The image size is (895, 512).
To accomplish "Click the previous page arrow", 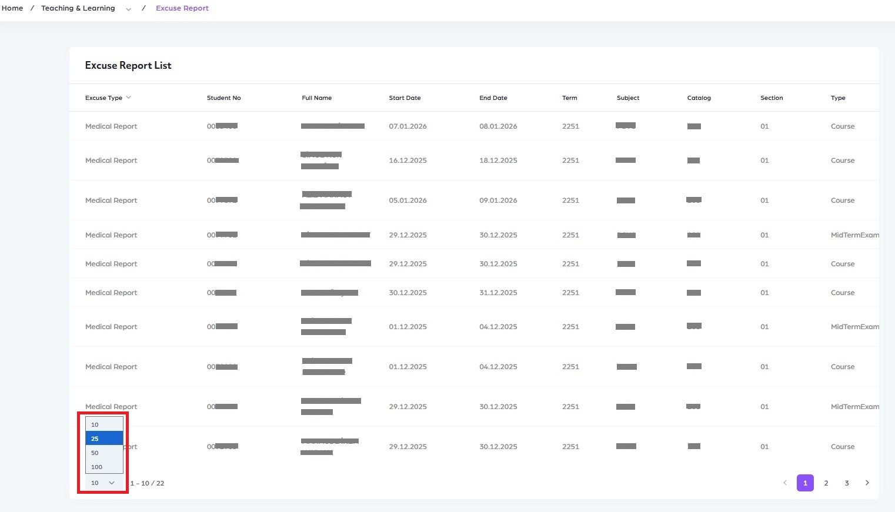I will point(784,483).
